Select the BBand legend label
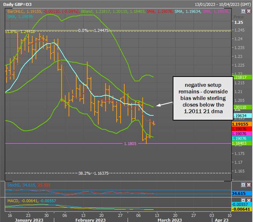Viewport: 253px width, 222px height. [87, 11]
